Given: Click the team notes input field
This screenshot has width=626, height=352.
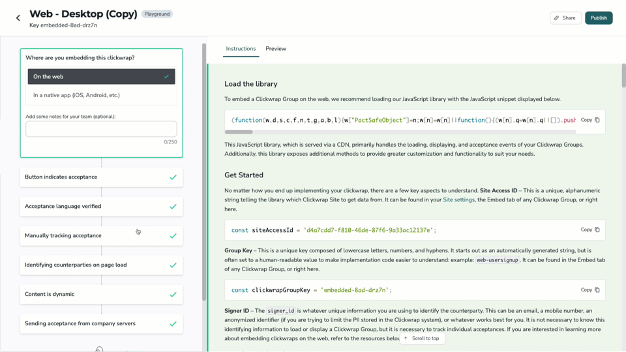Looking at the screenshot, I should [x=102, y=129].
